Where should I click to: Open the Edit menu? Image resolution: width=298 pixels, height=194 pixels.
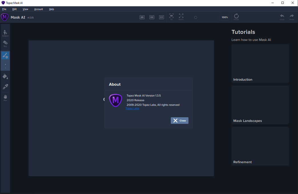coord(15,9)
